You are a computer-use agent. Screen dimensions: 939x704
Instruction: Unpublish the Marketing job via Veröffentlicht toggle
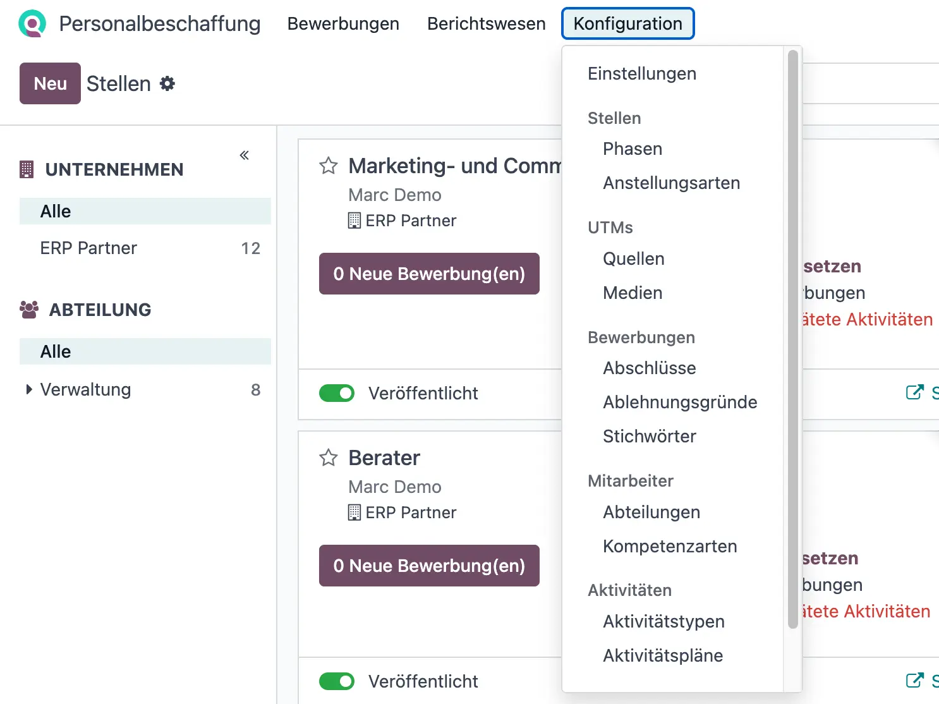337,393
